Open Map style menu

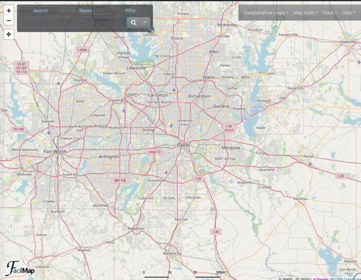click(x=305, y=12)
